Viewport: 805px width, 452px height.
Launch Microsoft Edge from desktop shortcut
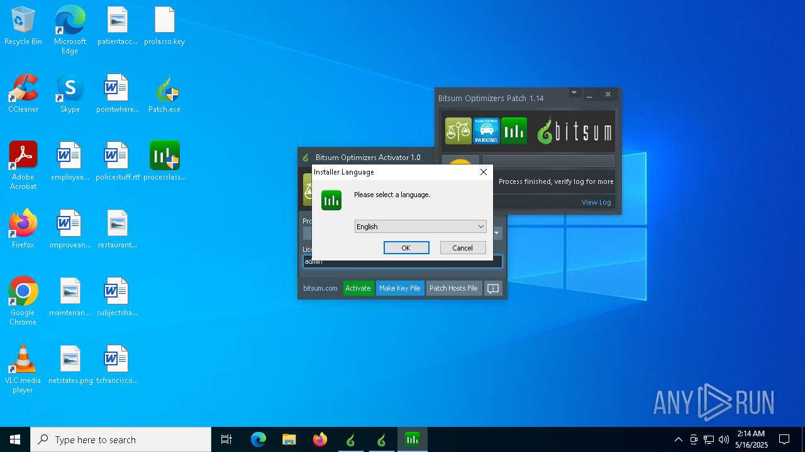(x=70, y=30)
